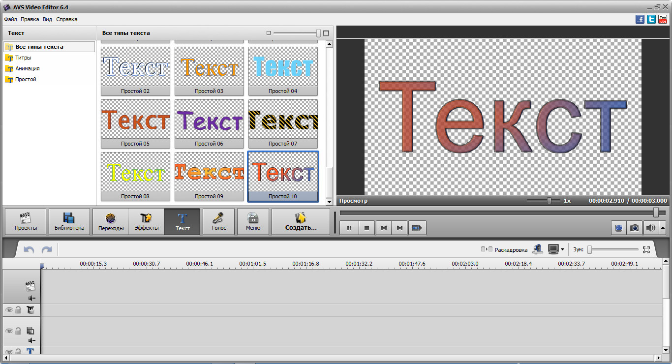
Task: Click the Голос microphone button
Action: pyautogui.click(x=218, y=221)
